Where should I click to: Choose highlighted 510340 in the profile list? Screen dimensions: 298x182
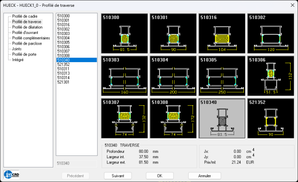point(76,60)
